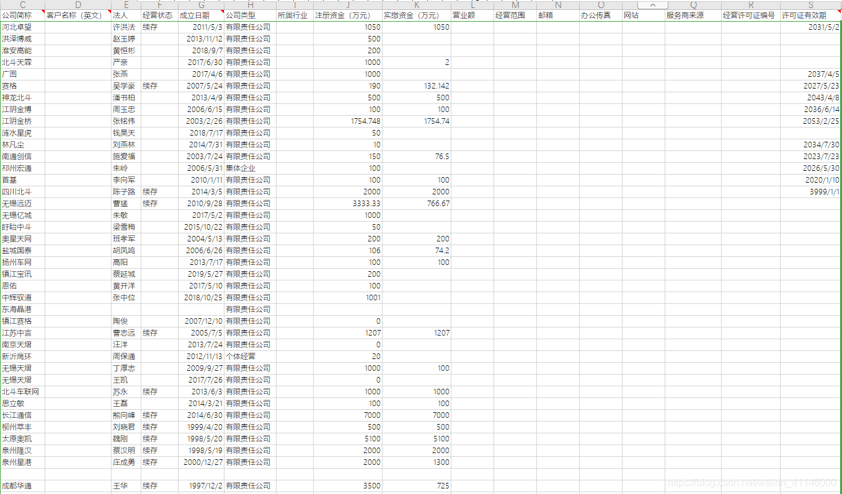The height and width of the screenshot is (494, 842).
Task: Click the 注册资金（万元） header cell
Action: coord(347,15)
